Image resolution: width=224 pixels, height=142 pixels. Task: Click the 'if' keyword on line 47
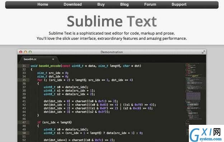39,122
